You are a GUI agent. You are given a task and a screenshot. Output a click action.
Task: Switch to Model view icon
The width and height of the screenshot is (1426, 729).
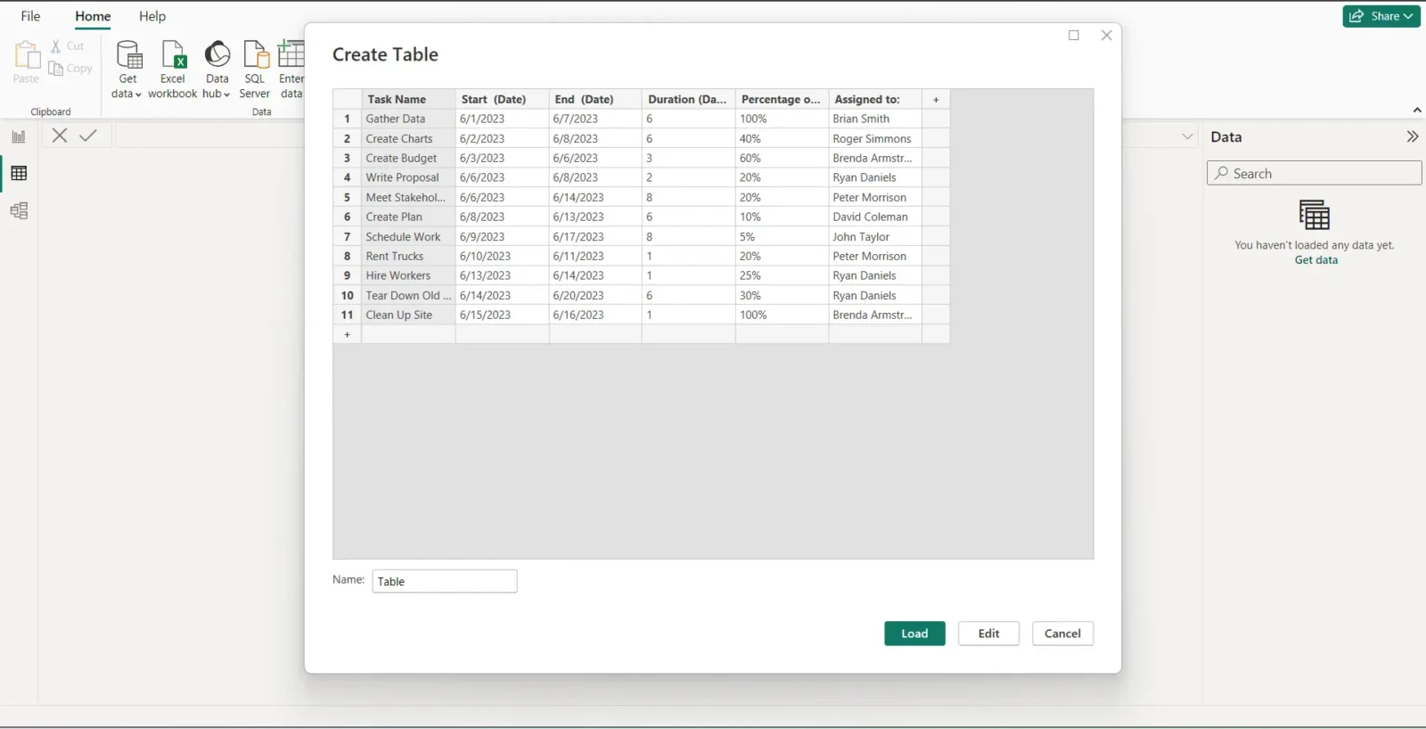(19, 211)
